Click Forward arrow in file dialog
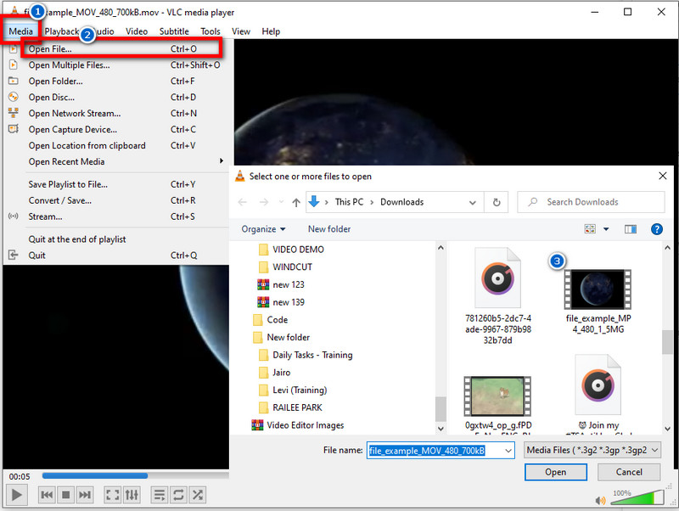 pyautogui.click(x=264, y=202)
